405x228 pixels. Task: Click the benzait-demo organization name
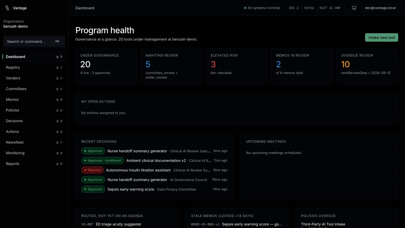[x=15, y=26]
